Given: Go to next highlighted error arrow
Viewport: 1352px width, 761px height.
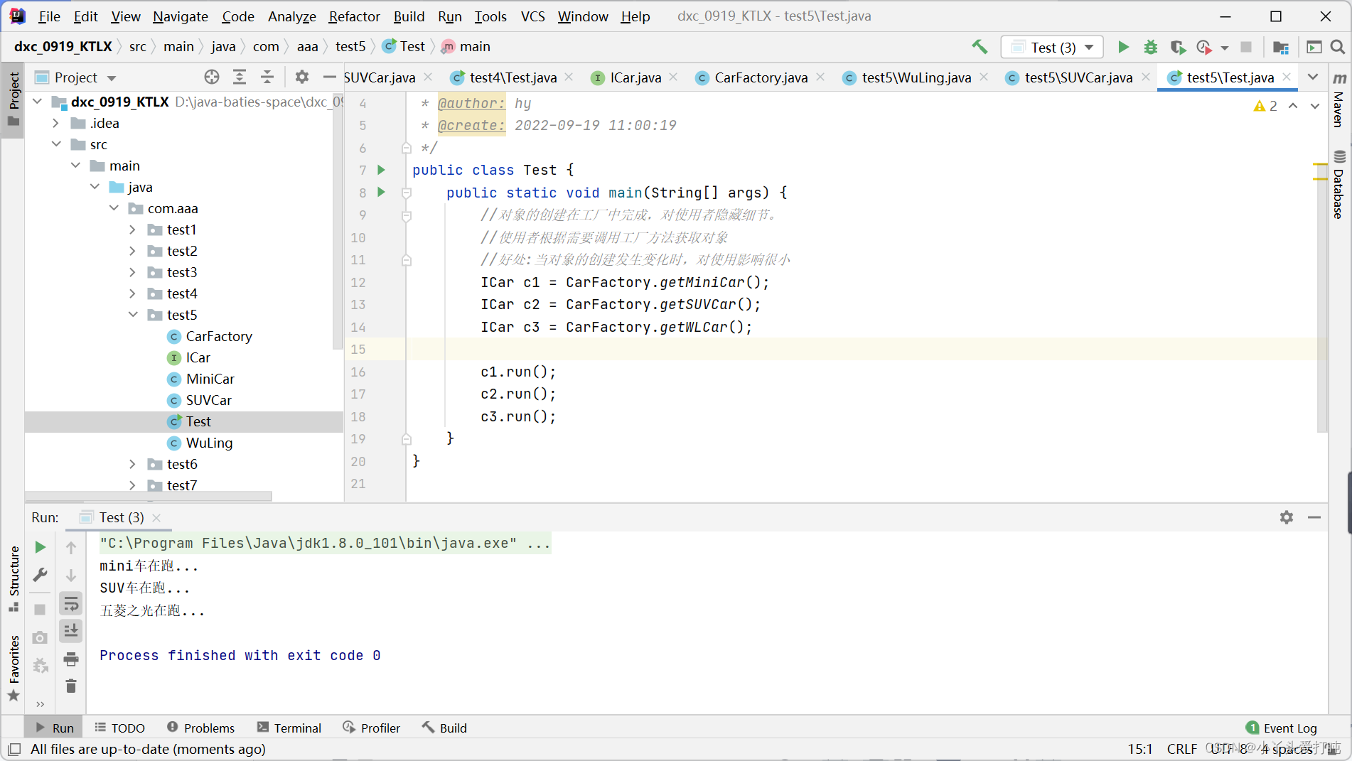Looking at the screenshot, I should point(1315,106).
